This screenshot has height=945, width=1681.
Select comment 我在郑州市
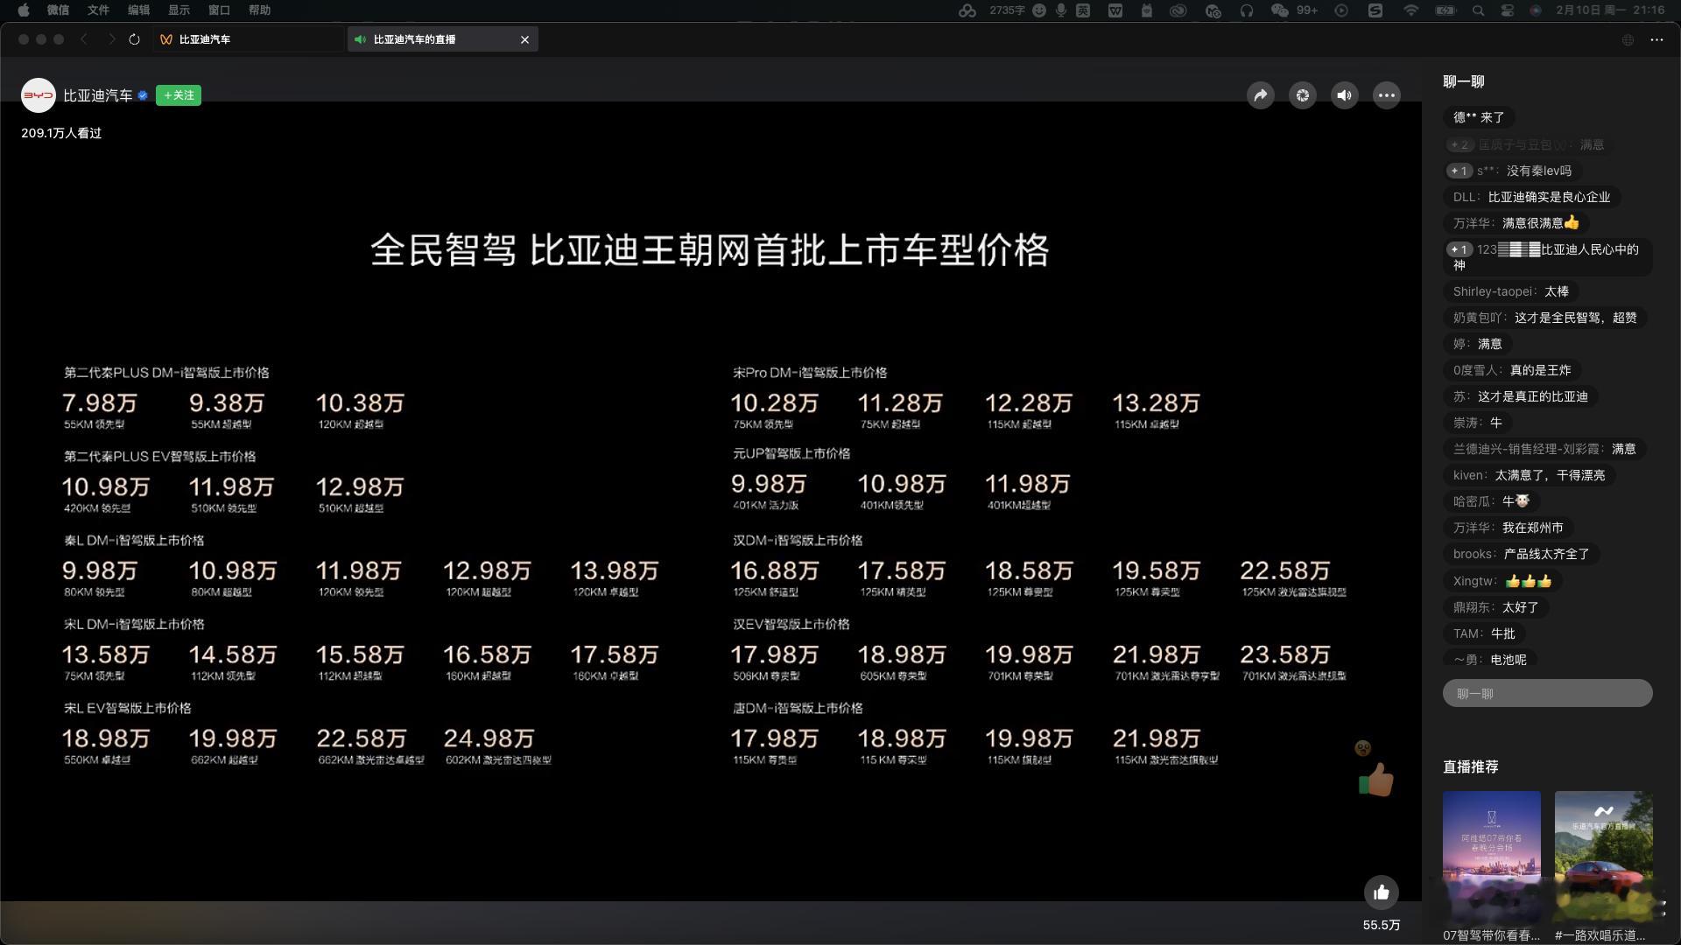[1508, 528]
